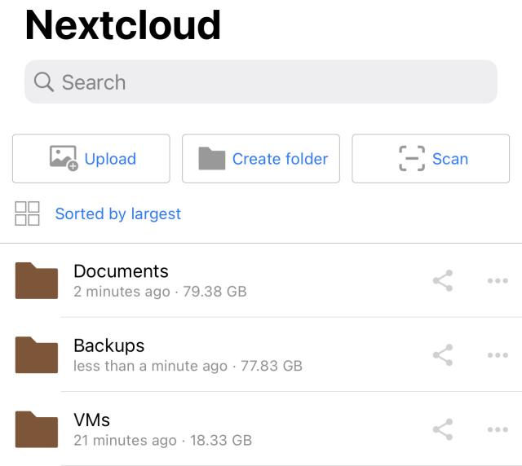
Task: Change sort order via Sorted by largest
Action: (x=118, y=213)
